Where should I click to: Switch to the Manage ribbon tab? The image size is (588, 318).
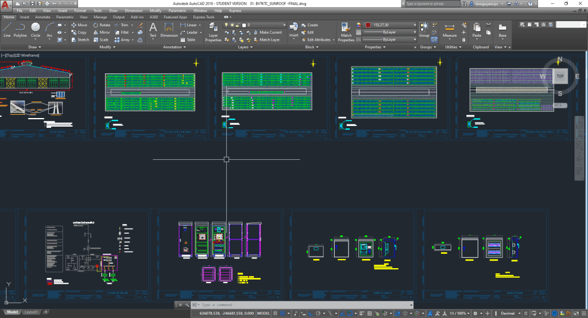[100, 17]
